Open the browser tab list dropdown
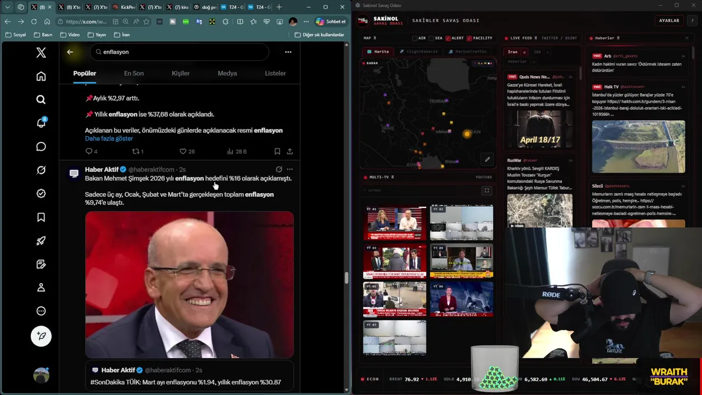The width and height of the screenshot is (702, 395). tap(8, 7)
